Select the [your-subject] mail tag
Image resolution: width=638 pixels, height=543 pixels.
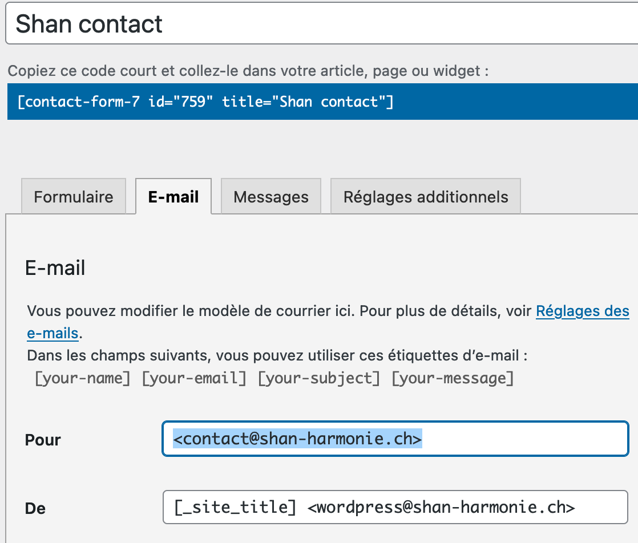pyautogui.click(x=319, y=378)
